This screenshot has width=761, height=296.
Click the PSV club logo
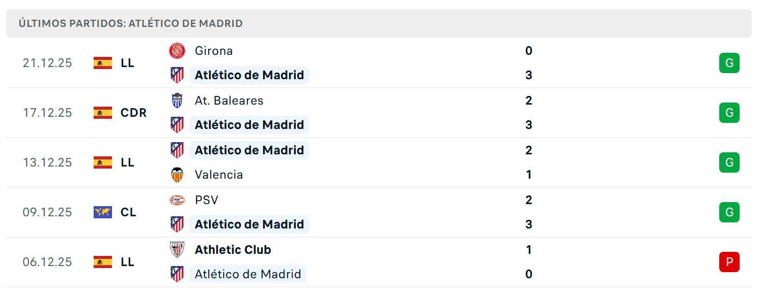point(177,200)
